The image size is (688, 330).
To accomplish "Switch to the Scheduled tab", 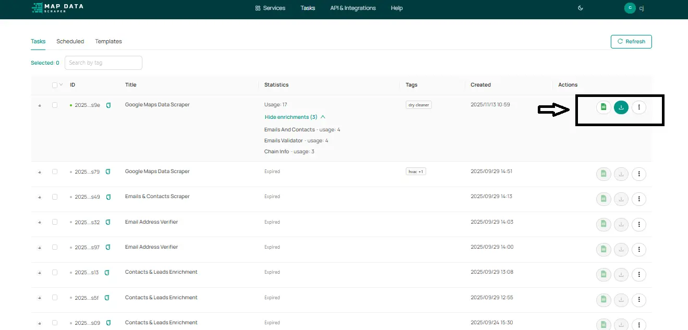I will [70, 41].
